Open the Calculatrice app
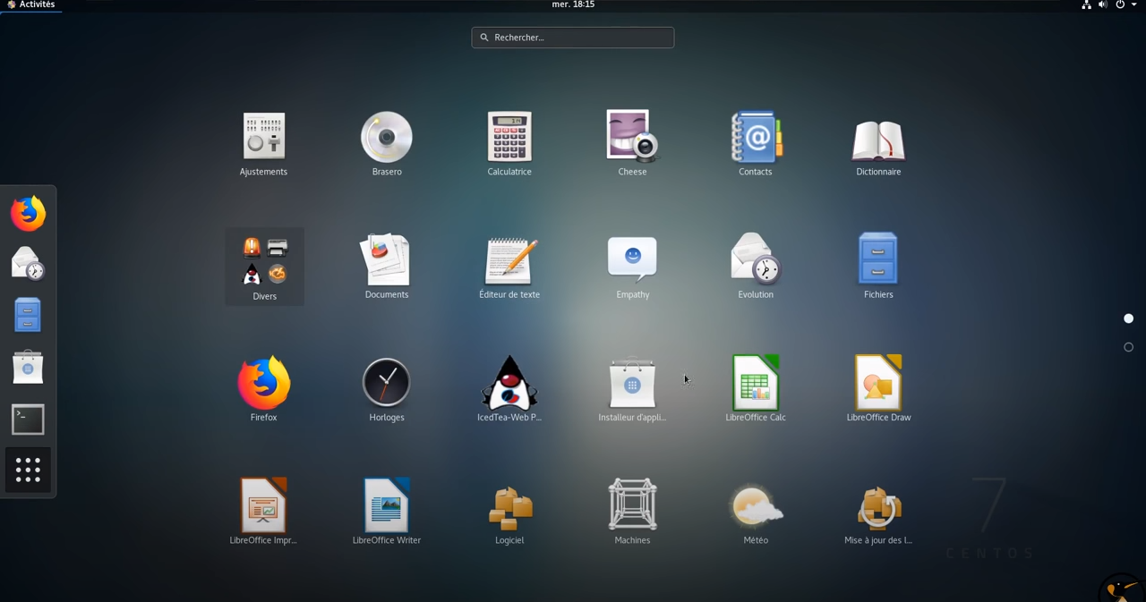Screen dimensions: 1146x602 pos(509,143)
